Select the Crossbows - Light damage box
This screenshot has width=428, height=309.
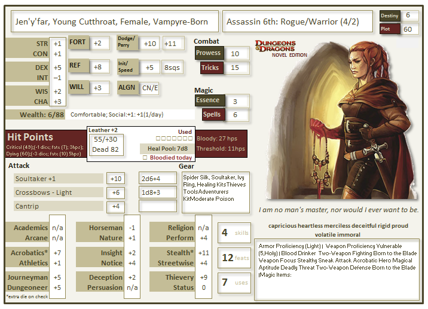pos(157,192)
